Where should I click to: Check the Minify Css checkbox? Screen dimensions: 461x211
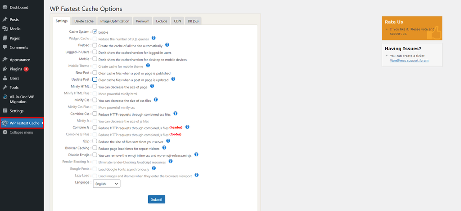tap(95, 100)
